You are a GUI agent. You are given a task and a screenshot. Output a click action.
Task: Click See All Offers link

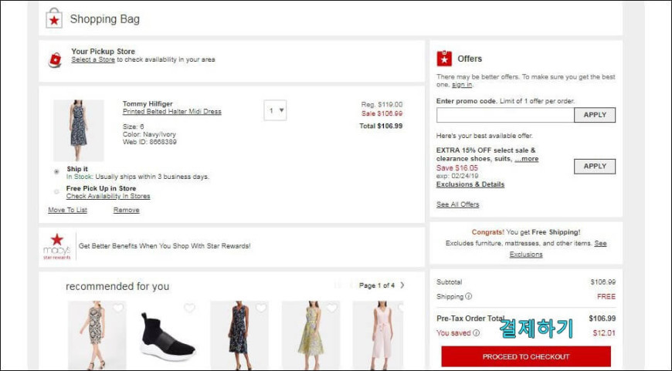(458, 204)
